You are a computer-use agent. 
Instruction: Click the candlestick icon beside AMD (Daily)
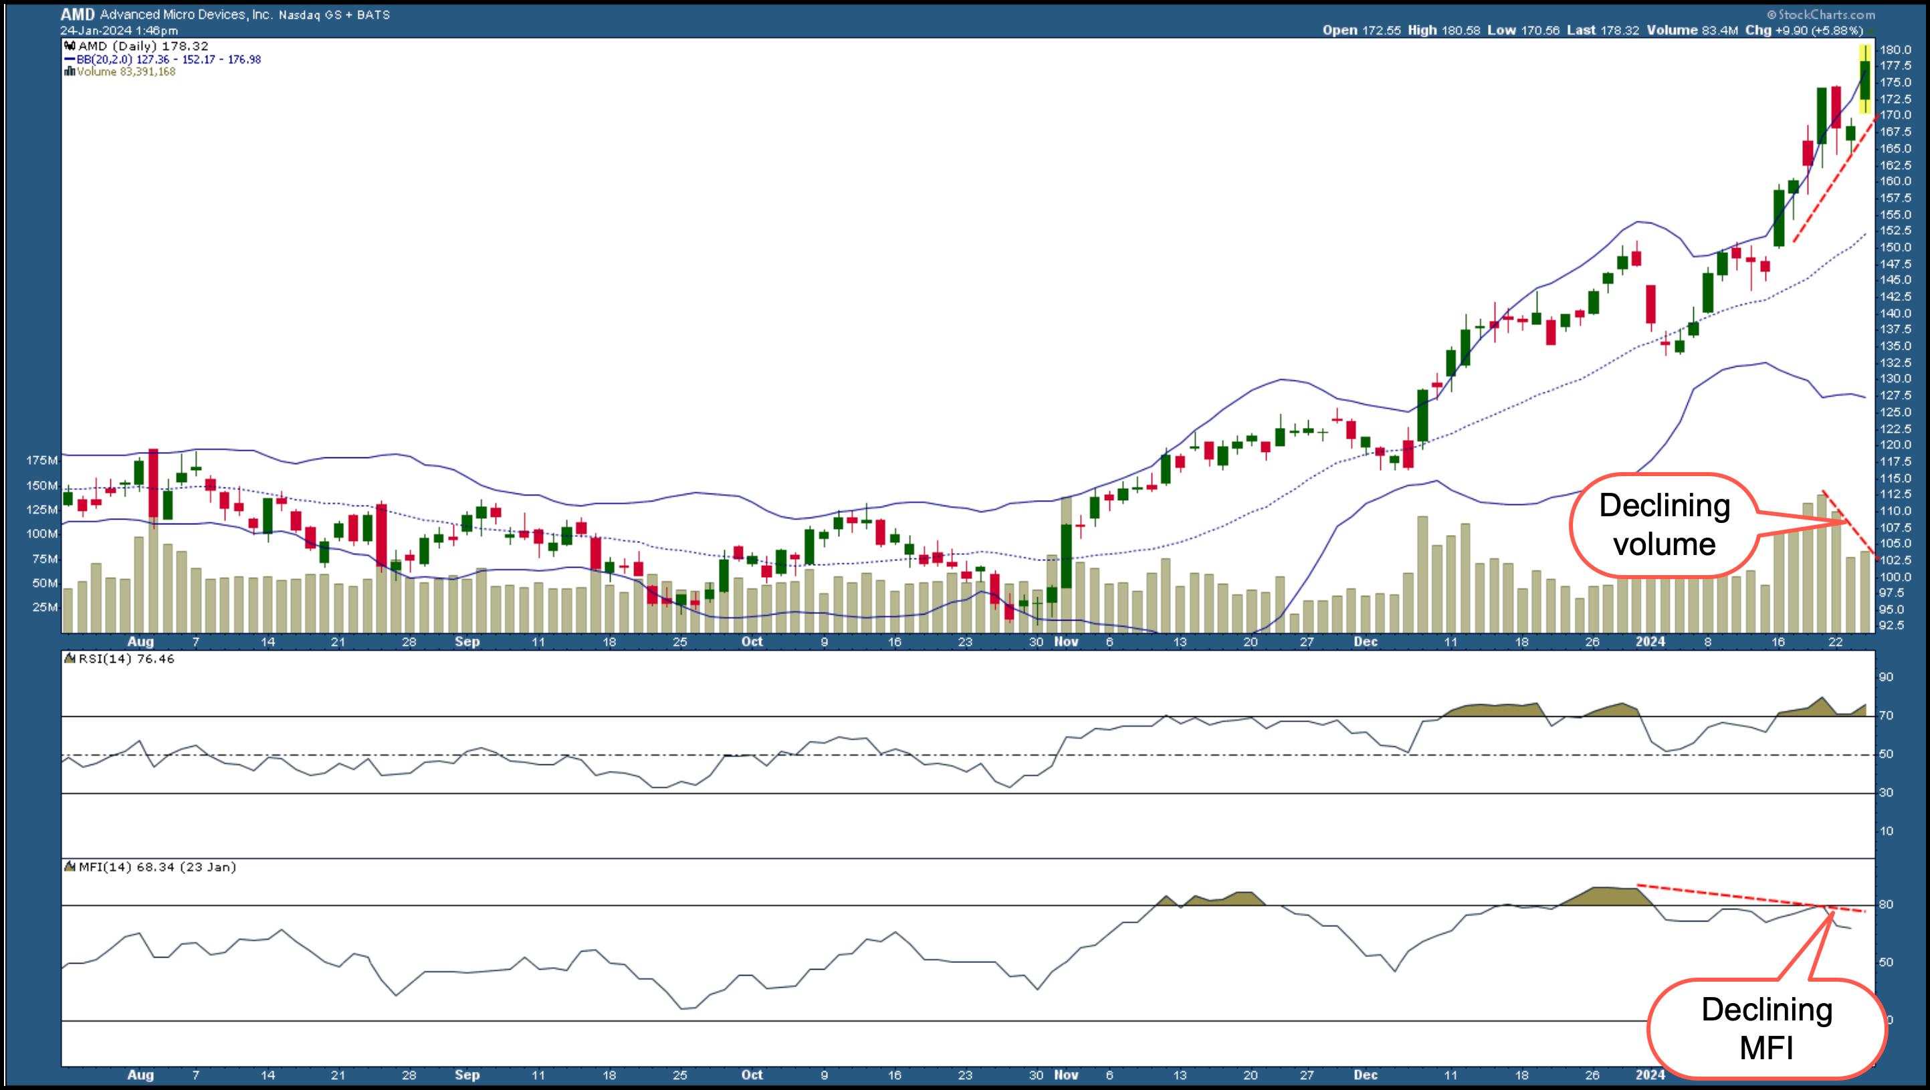[70, 46]
